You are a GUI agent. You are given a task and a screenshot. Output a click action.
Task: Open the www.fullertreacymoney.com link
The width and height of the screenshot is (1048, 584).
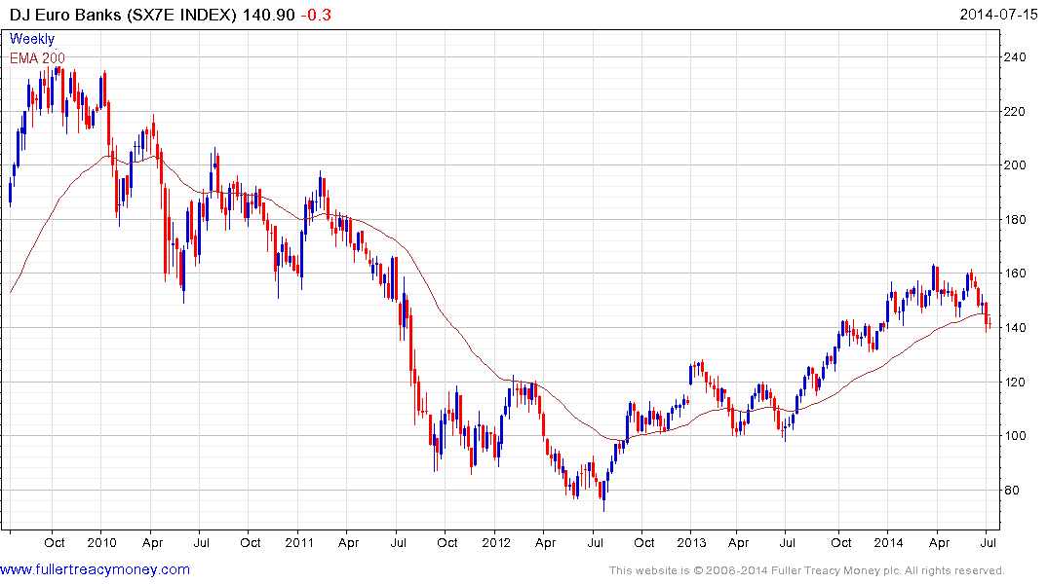[95, 570]
